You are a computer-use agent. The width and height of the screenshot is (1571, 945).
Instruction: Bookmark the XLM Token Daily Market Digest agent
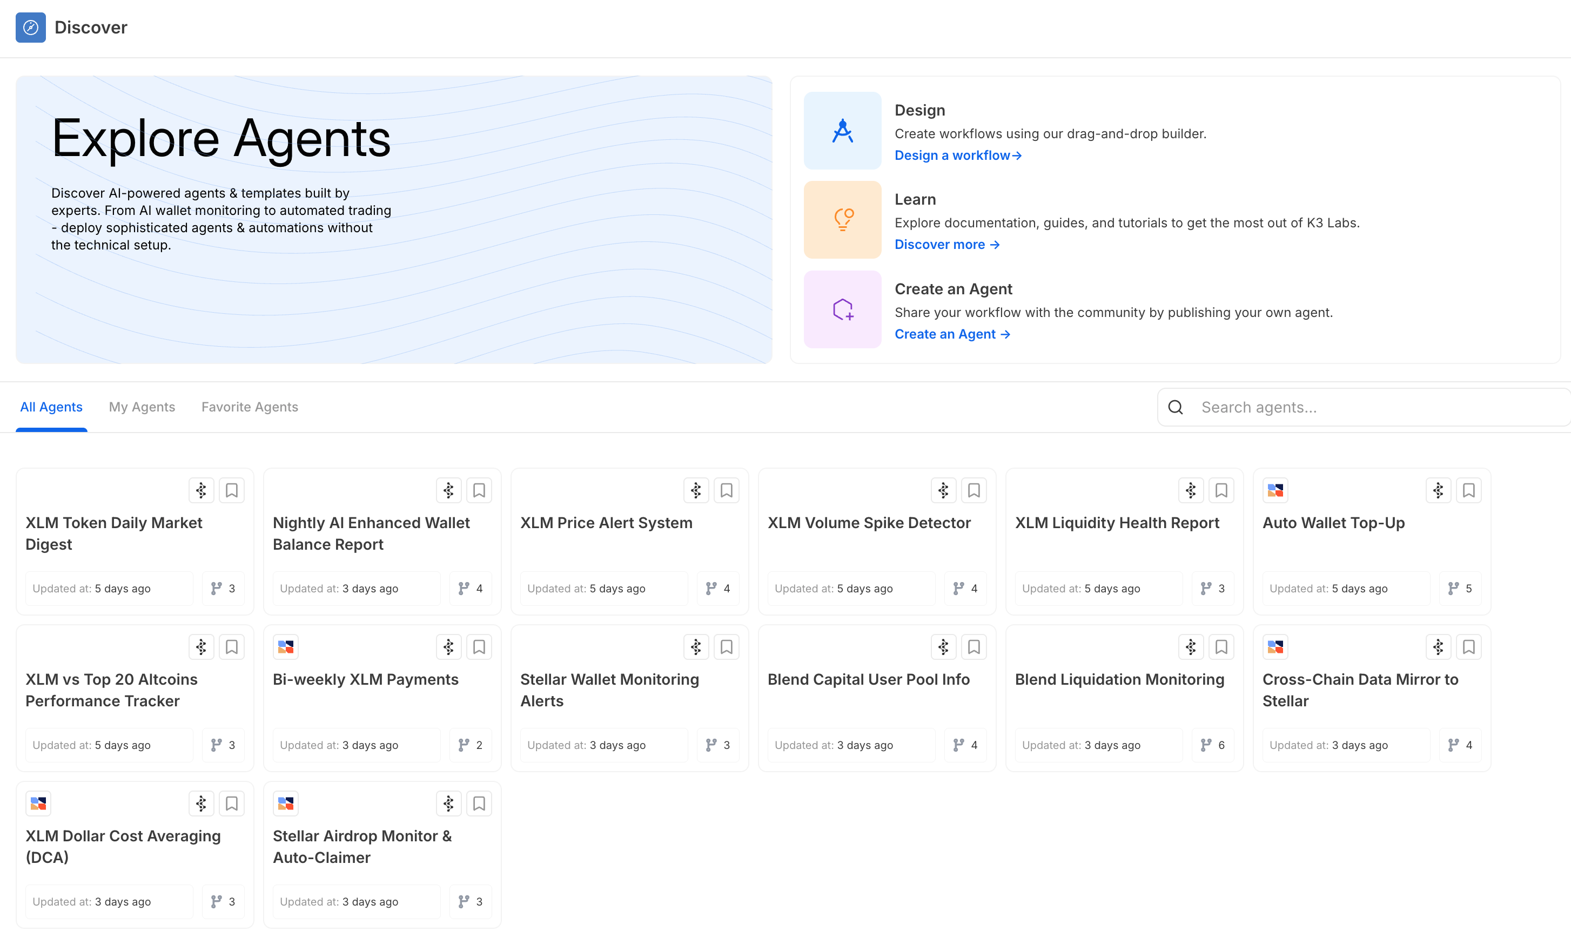[x=231, y=490]
